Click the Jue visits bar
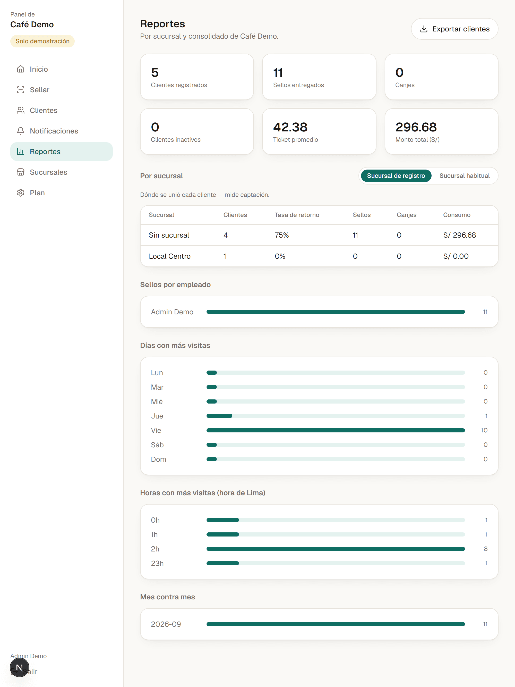 click(336, 416)
